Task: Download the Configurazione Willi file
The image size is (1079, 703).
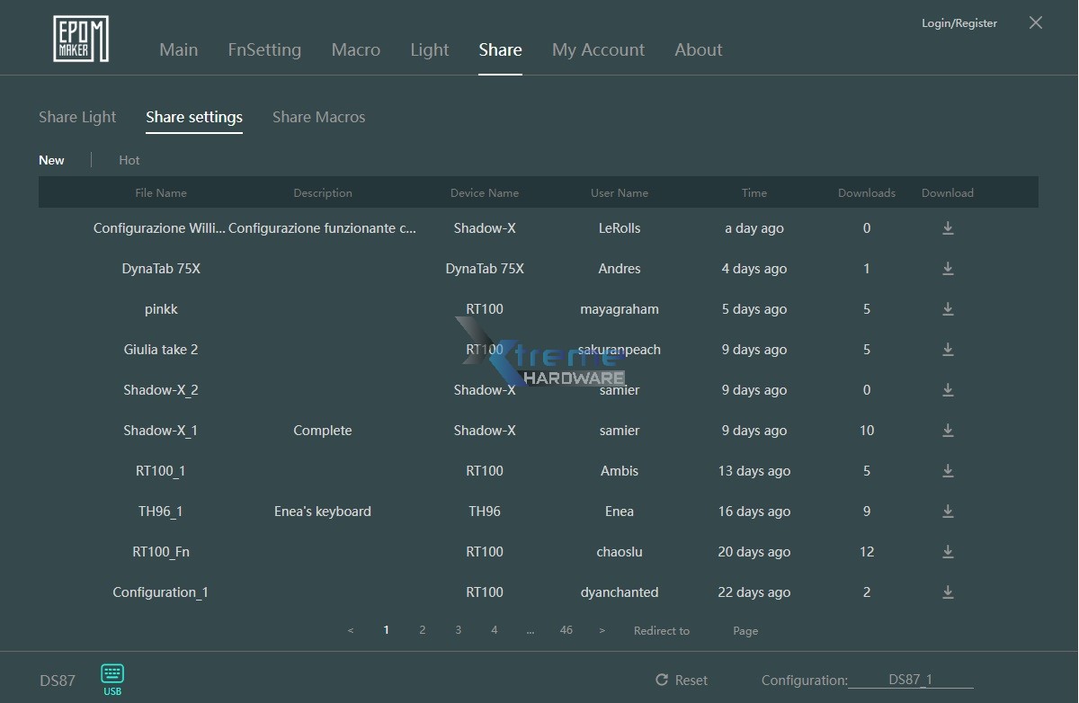Action: [947, 228]
